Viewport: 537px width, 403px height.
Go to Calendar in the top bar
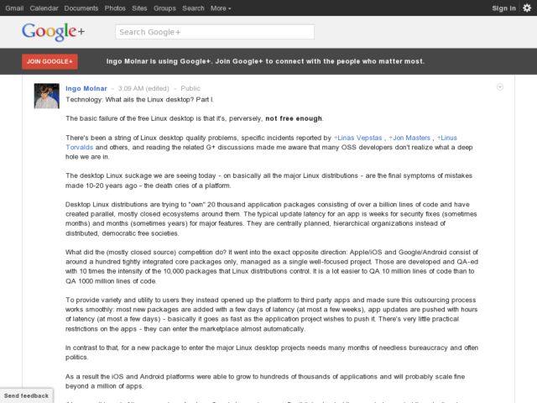pyautogui.click(x=44, y=8)
